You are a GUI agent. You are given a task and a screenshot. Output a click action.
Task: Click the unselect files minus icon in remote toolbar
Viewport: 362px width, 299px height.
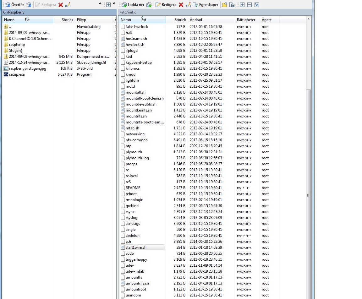pyautogui.click(x=250, y=5)
